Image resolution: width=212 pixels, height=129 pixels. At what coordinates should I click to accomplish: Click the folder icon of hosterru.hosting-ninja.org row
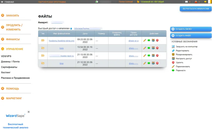coord(43,40)
